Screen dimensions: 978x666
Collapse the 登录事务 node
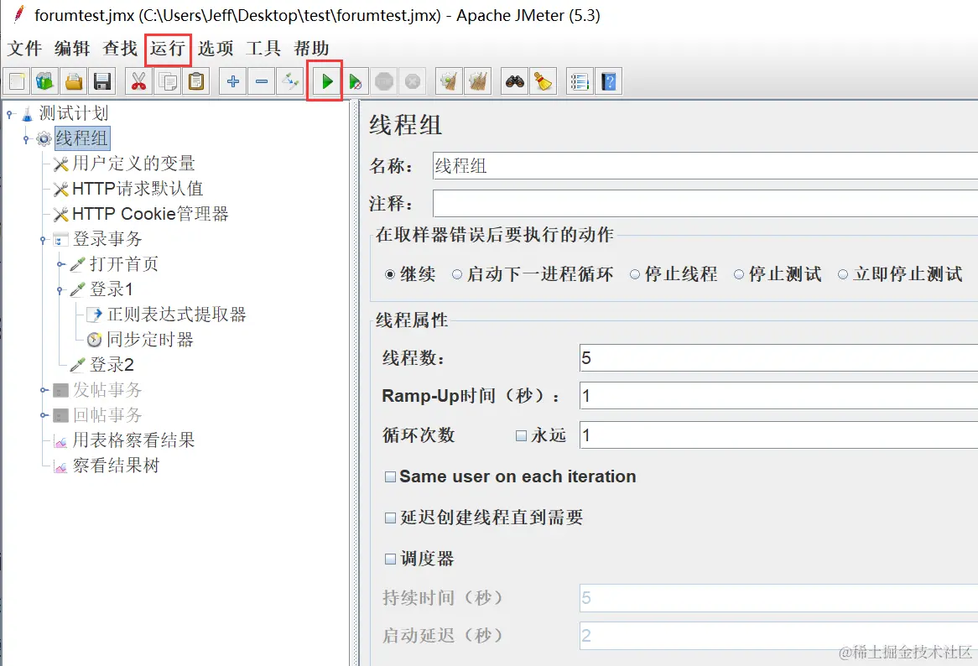coord(43,239)
